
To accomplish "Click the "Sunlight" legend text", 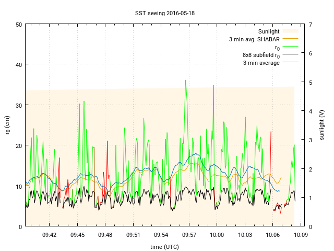I will coord(269,31).
